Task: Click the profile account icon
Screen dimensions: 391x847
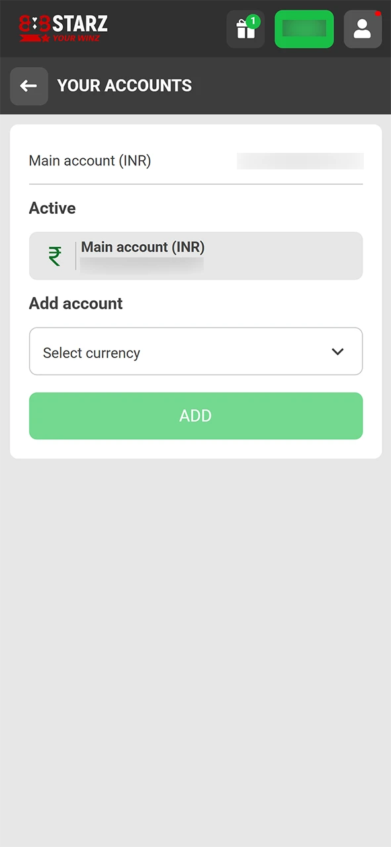Action: click(362, 28)
